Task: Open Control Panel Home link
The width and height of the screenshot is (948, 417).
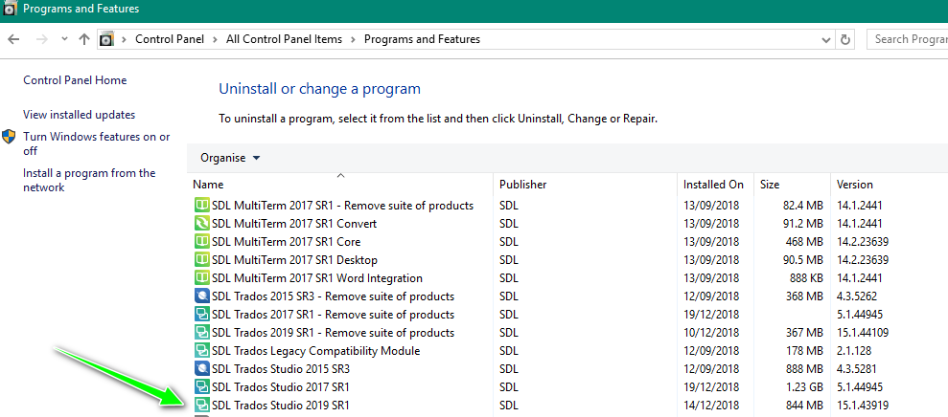Action: pos(75,80)
